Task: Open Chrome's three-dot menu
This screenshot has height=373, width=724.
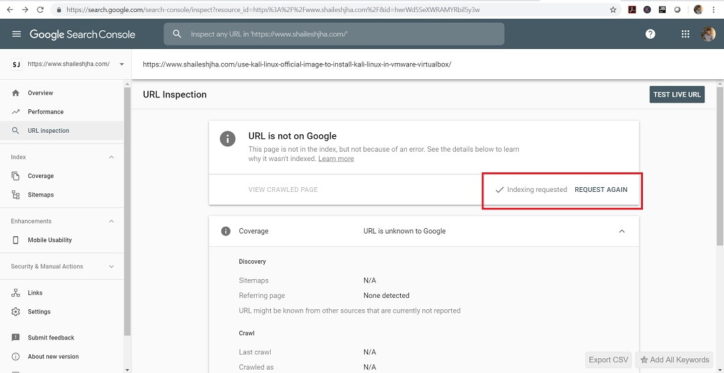Action: [x=714, y=9]
